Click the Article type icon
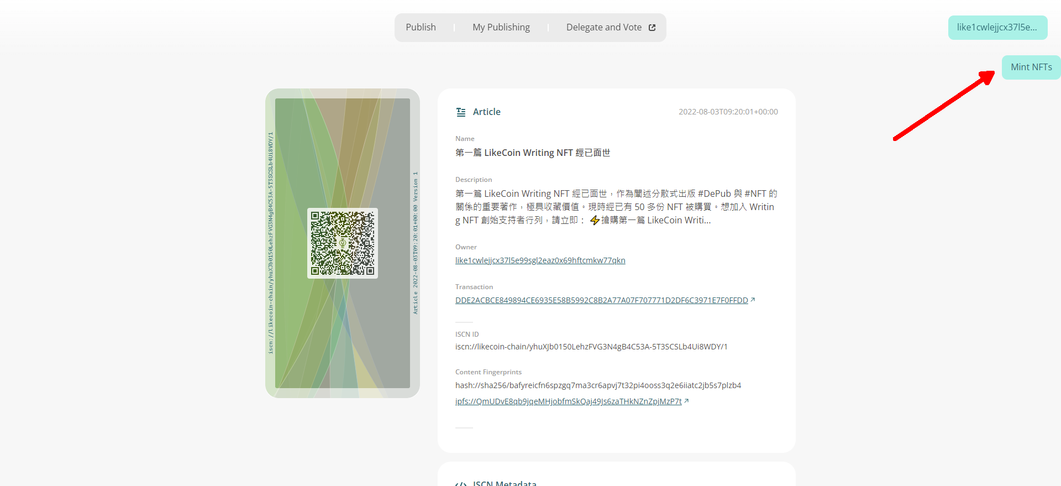This screenshot has height=486, width=1061. 461,112
